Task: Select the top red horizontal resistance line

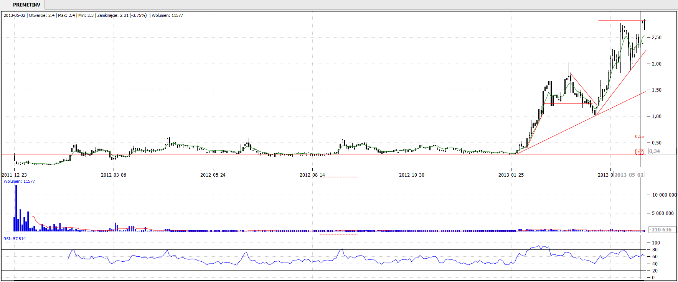Action: [x=620, y=21]
